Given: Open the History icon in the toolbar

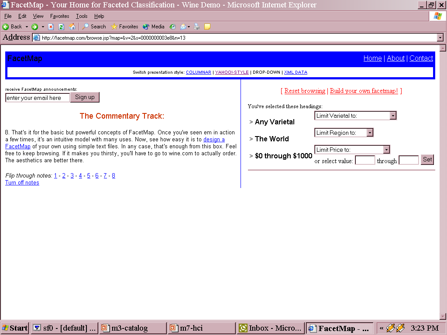Looking at the screenshot, I should click(172, 27).
